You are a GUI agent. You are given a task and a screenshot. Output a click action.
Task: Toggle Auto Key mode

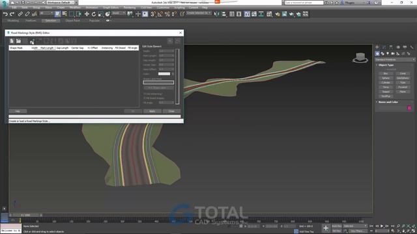pos(336,226)
